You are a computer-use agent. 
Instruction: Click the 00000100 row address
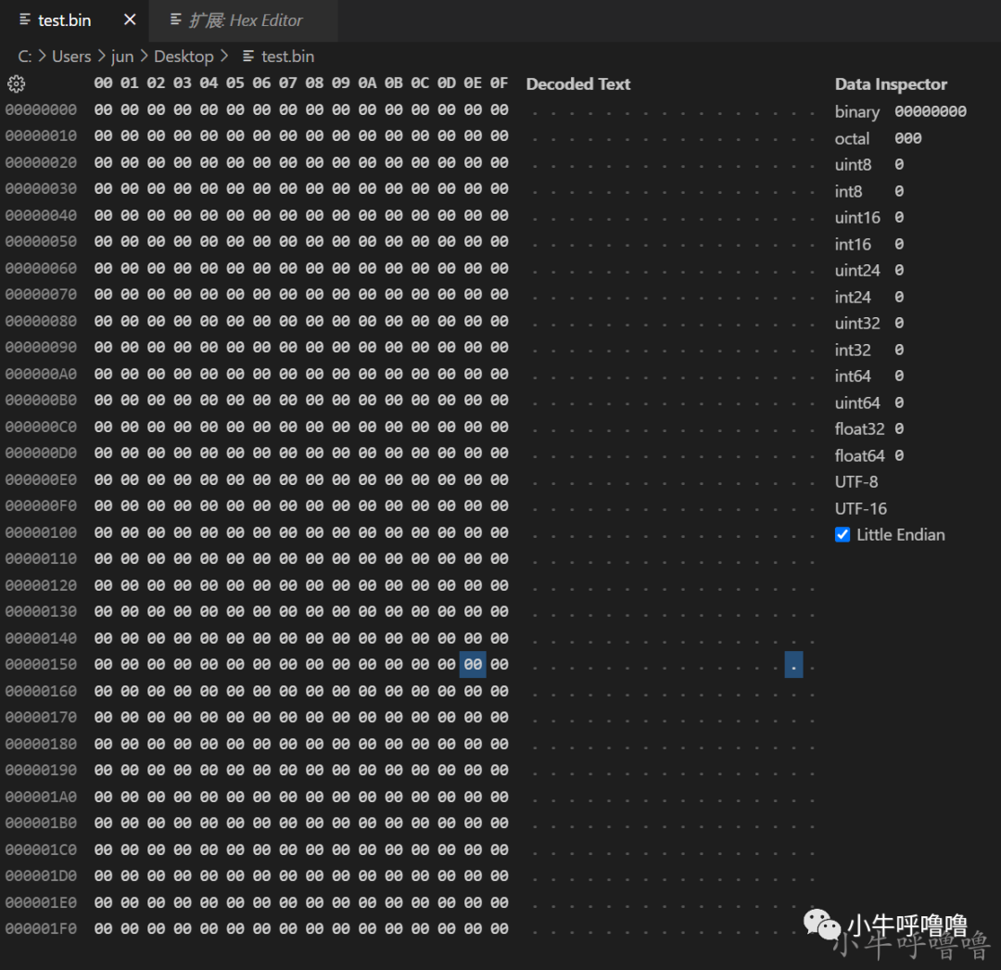click(42, 532)
